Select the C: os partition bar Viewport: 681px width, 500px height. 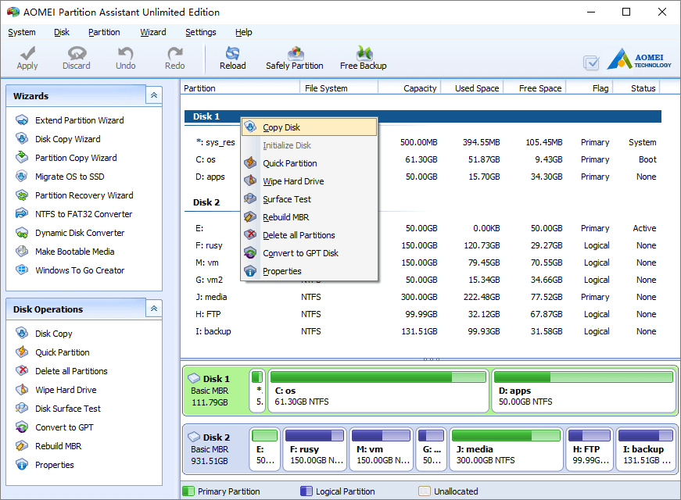coord(378,390)
